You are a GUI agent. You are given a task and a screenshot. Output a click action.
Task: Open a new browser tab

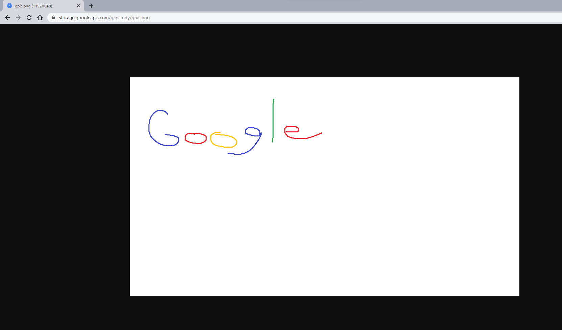[91, 6]
